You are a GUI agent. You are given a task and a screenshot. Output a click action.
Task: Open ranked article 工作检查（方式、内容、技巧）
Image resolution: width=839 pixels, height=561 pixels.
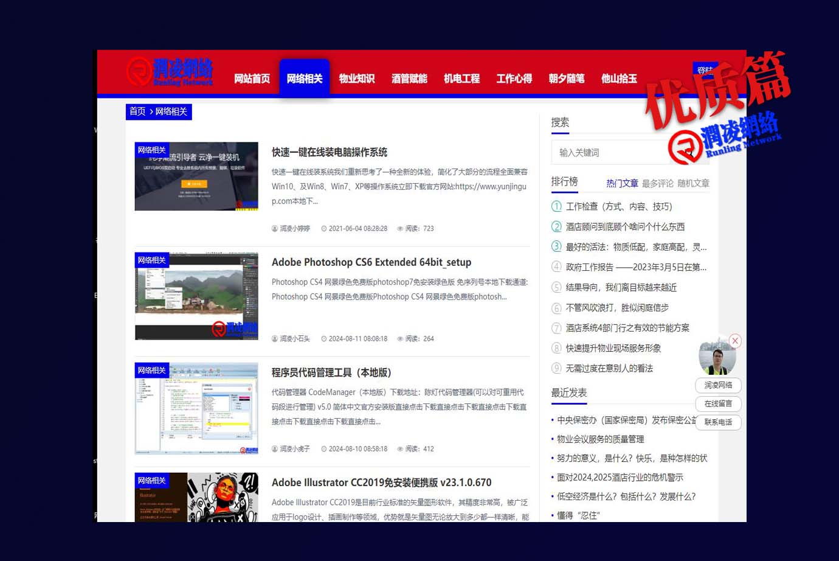coord(619,207)
